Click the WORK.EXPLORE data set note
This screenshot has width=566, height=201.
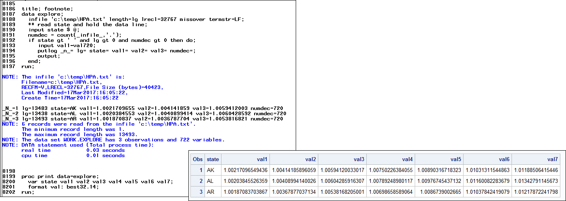pyautogui.click(x=123, y=140)
